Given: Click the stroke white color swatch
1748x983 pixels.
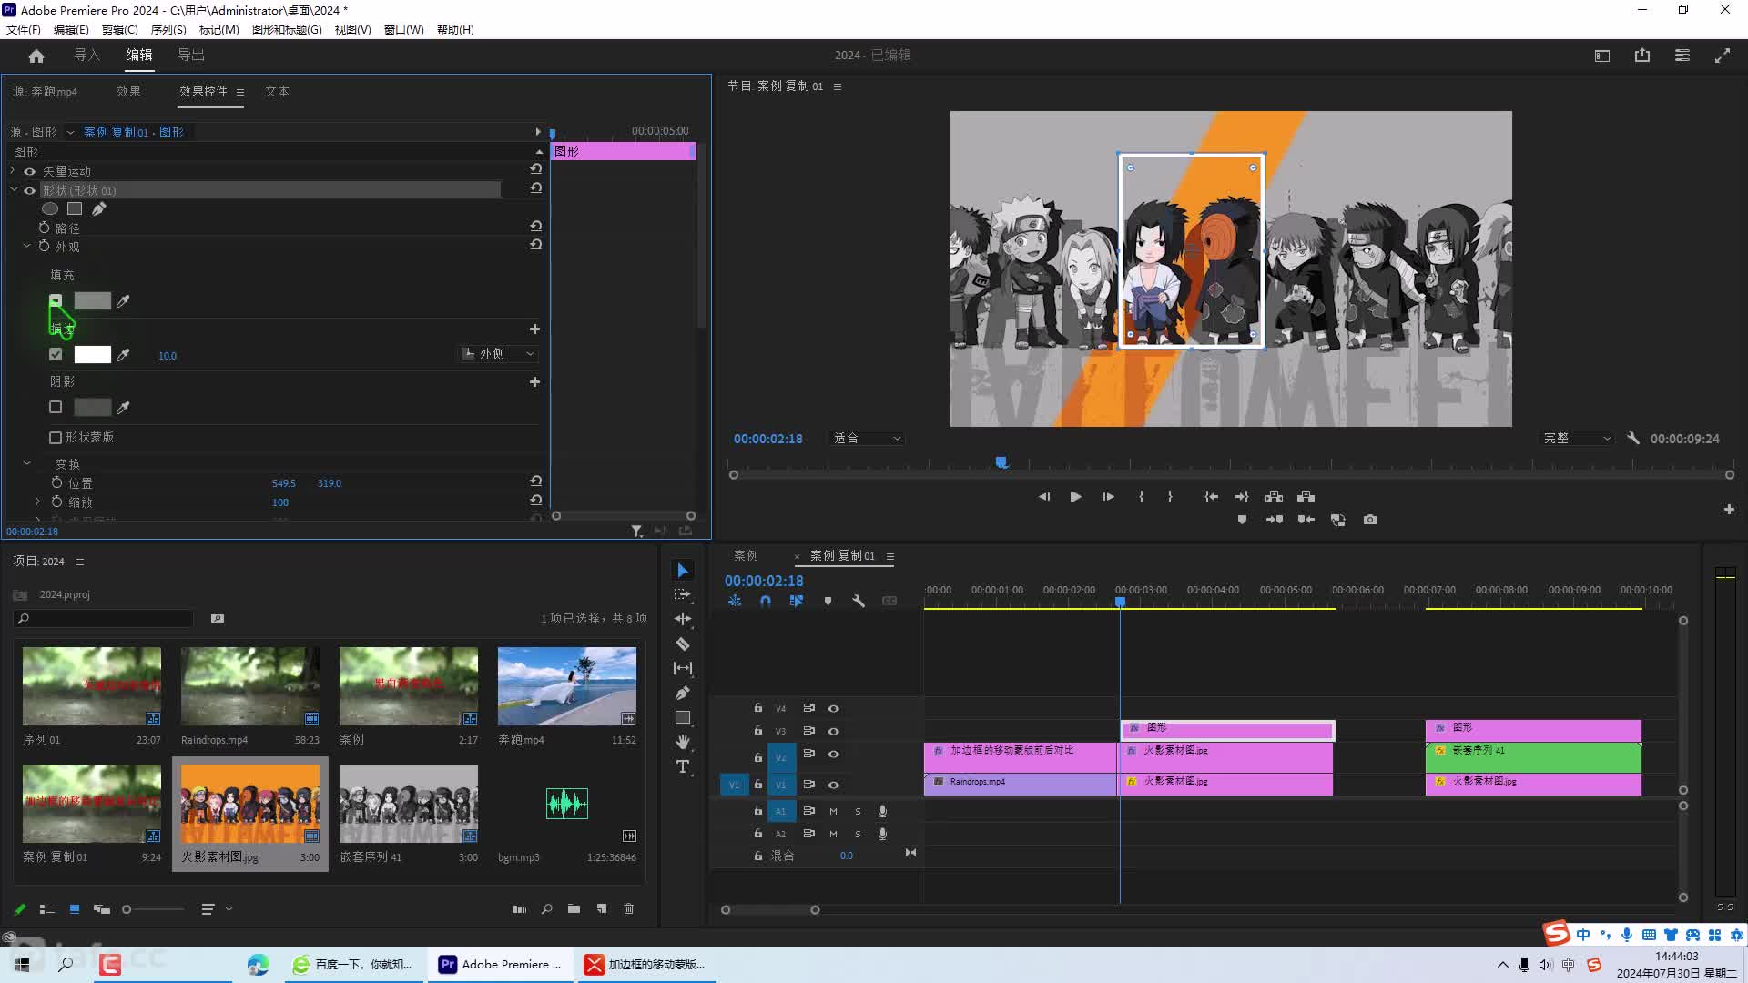Looking at the screenshot, I should [92, 354].
